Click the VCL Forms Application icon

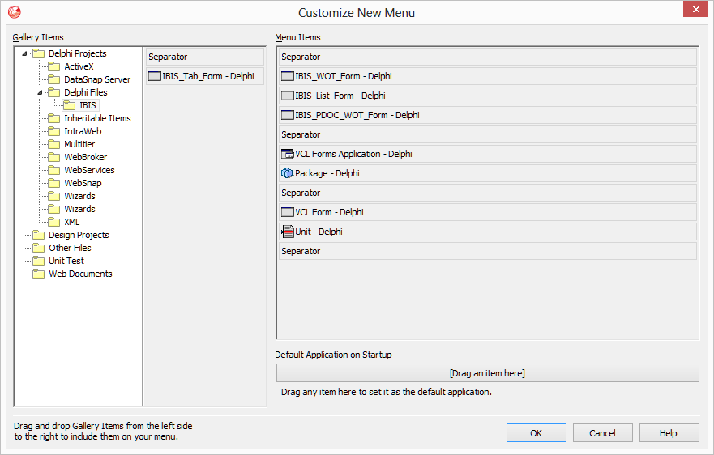coord(287,155)
